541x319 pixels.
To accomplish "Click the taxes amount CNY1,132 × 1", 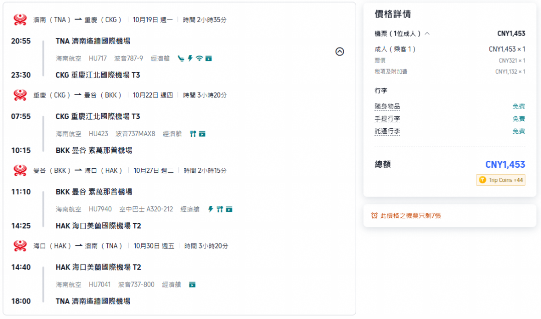I will pyautogui.click(x=510, y=72).
